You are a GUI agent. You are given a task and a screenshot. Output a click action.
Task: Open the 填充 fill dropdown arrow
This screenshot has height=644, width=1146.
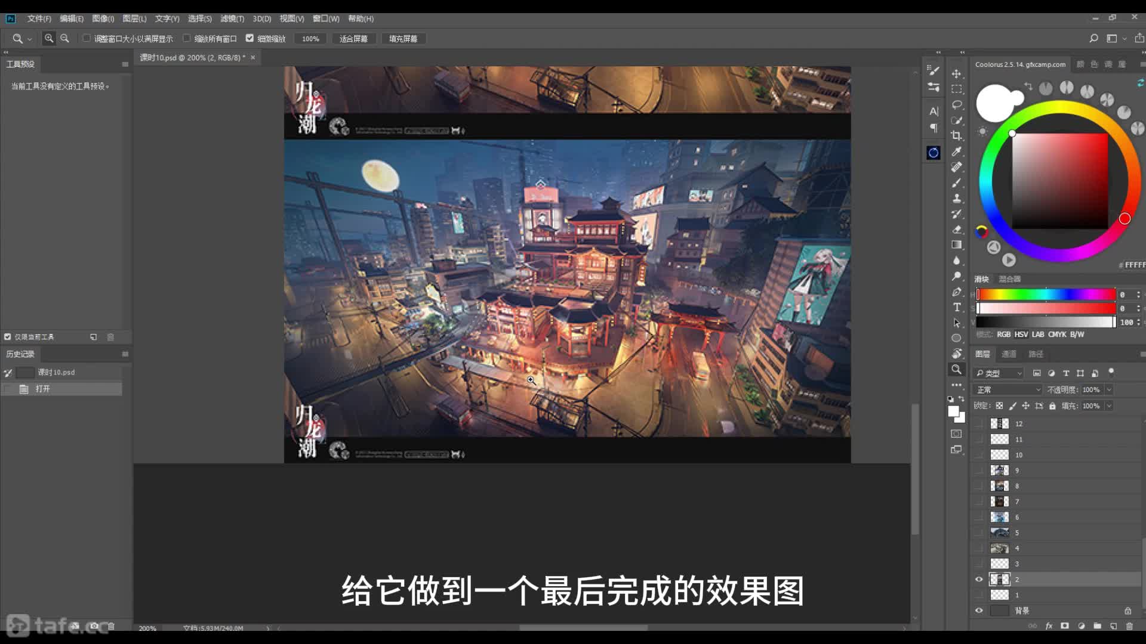tap(1109, 405)
